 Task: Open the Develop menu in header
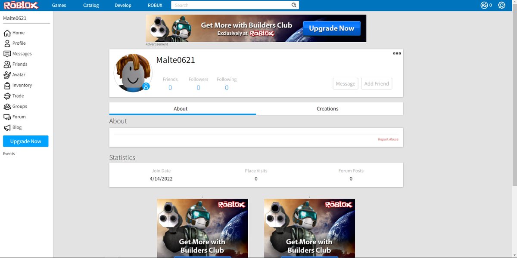tap(123, 5)
